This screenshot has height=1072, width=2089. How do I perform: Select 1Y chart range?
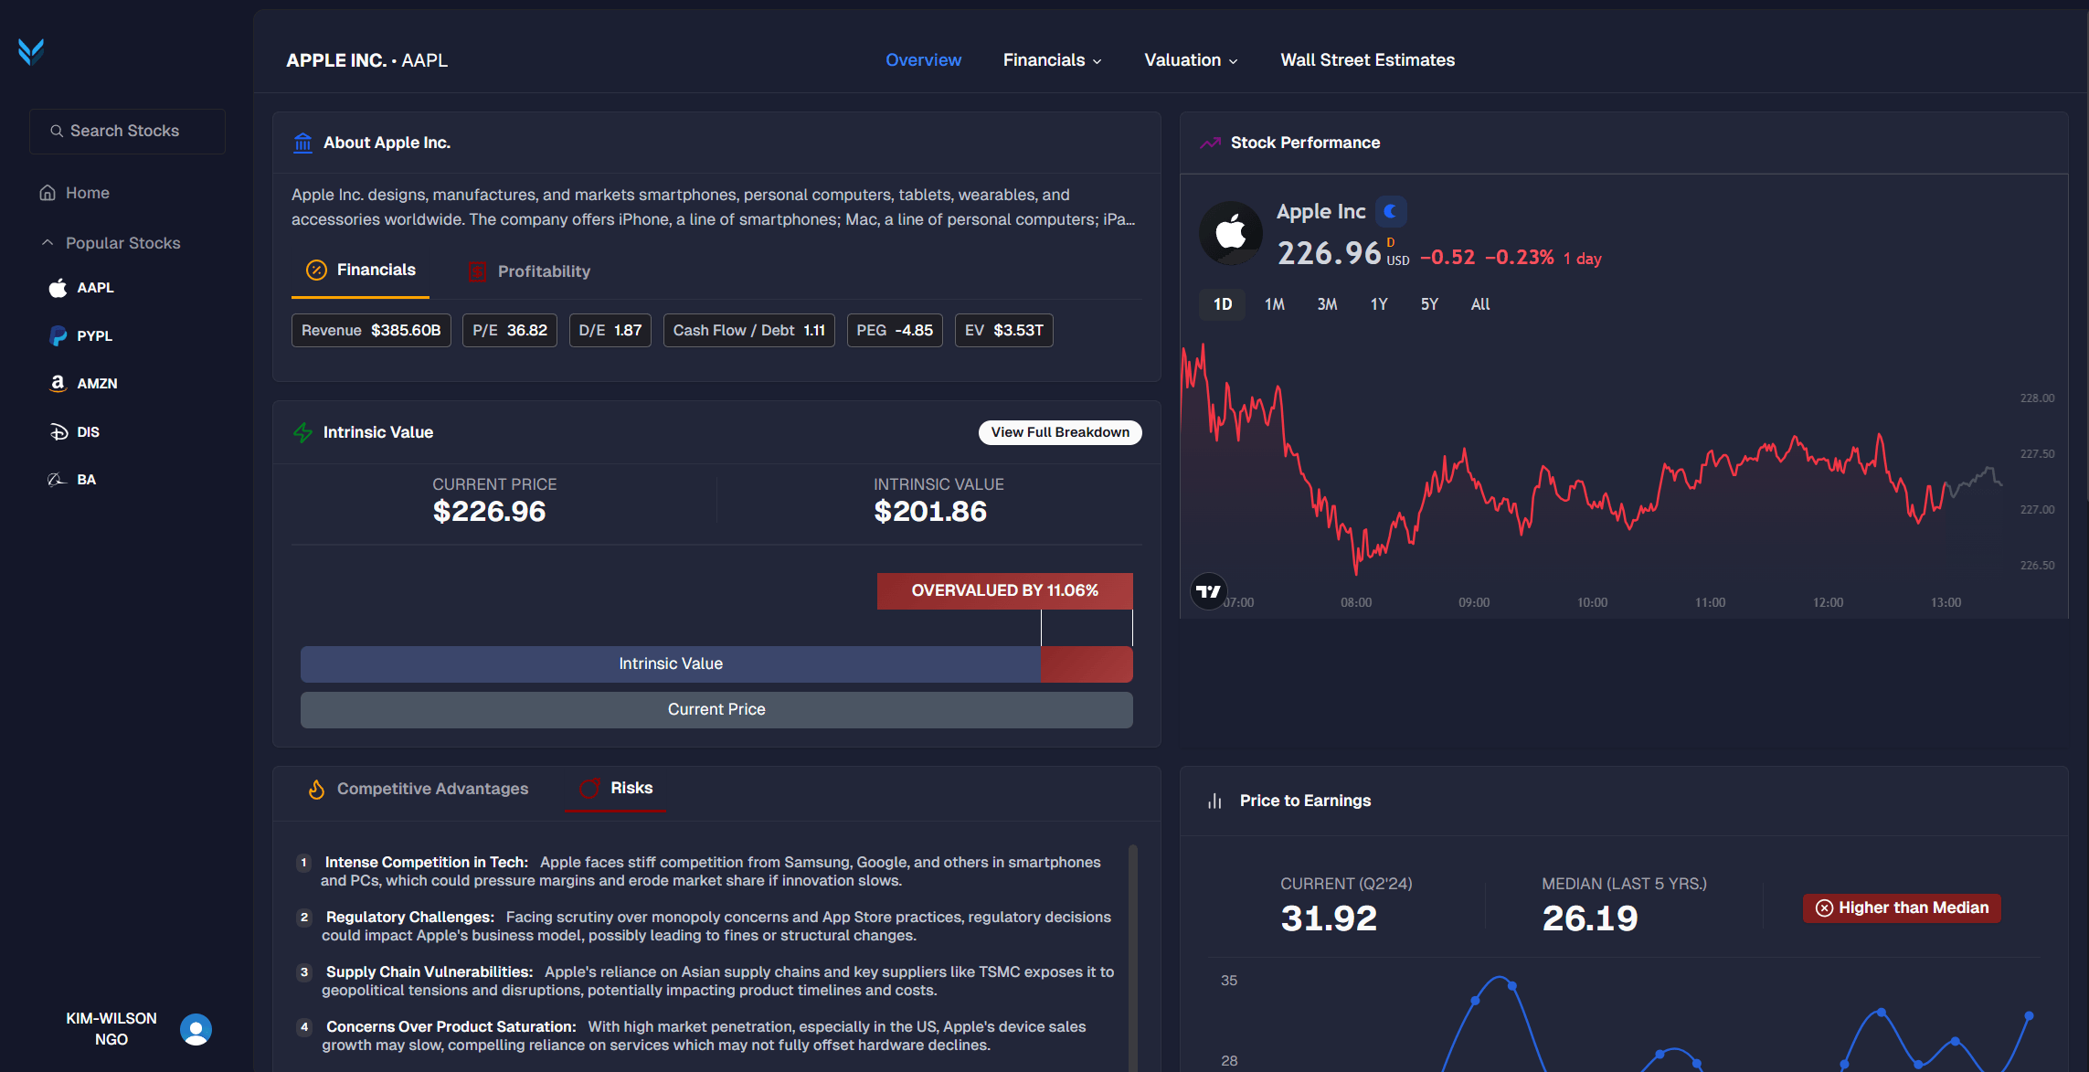pyautogui.click(x=1379, y=305)
